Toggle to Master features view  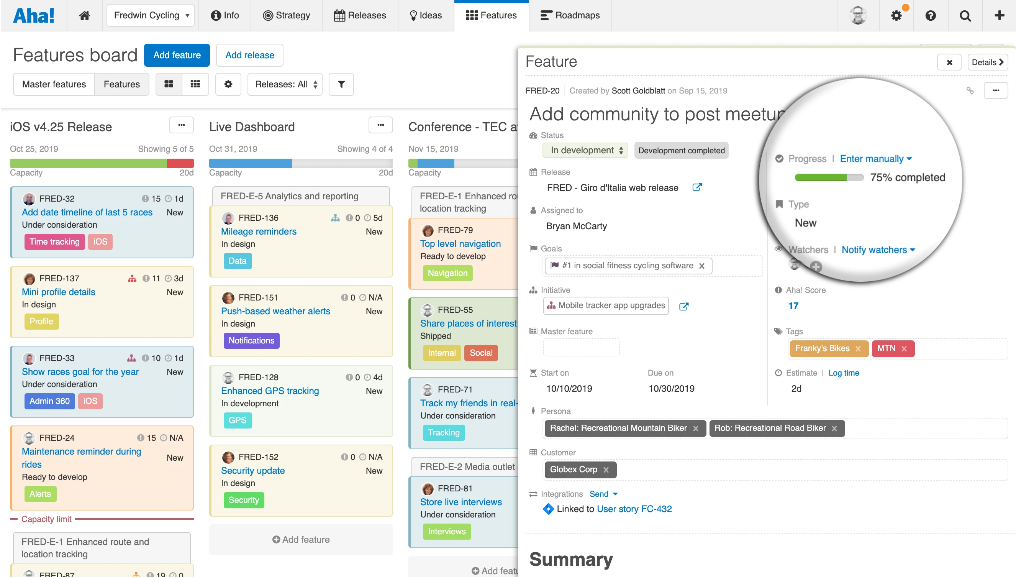pos(54,84)
